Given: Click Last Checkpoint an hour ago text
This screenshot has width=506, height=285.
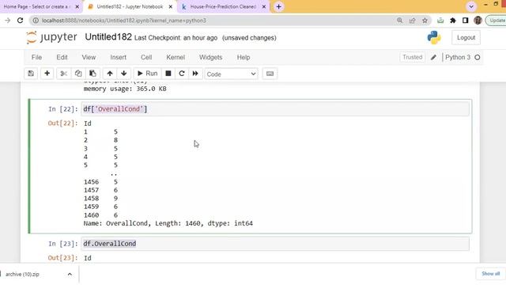Looking at the screenshot, I should 176,38.
